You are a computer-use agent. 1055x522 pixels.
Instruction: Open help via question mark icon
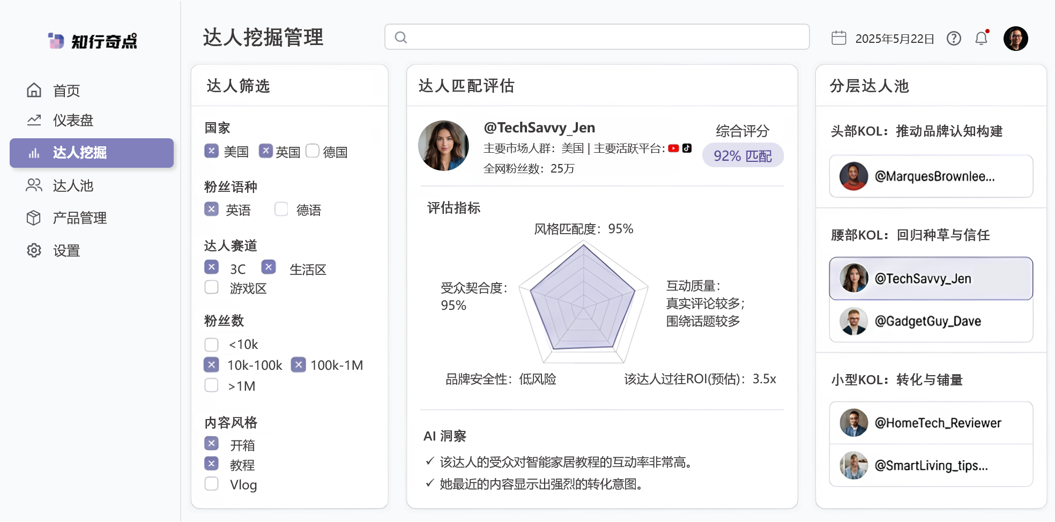[x=954, y=39]
